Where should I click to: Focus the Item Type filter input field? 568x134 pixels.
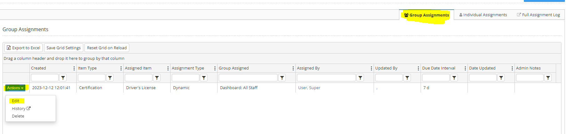tap(92, 78)
